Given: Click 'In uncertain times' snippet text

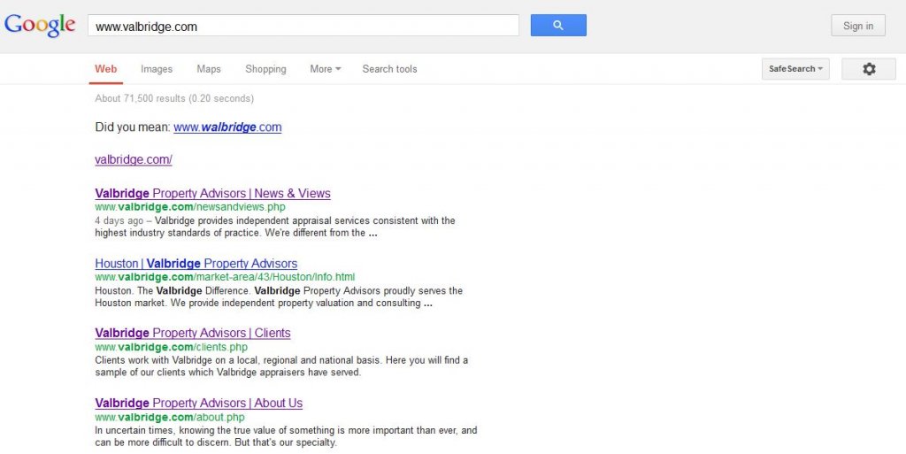Looking at the screenshot, I should (x=286, y=436).
